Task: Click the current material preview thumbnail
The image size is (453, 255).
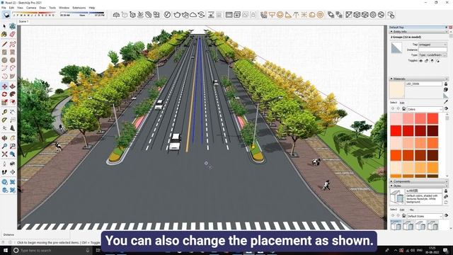Action: pos(396,90)
